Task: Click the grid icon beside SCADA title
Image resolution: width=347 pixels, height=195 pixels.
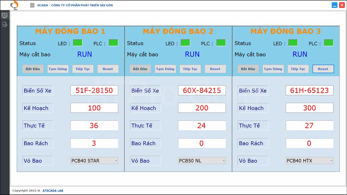Action: 32,5
